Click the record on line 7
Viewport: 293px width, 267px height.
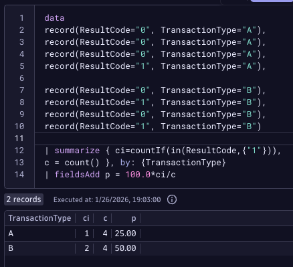[155, 90]
